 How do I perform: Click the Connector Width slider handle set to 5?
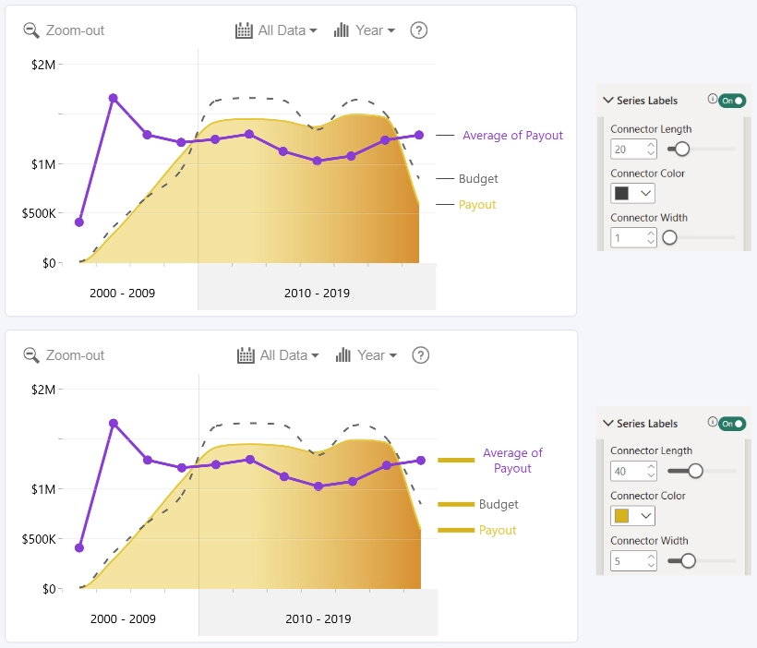[x=688, y=560]
